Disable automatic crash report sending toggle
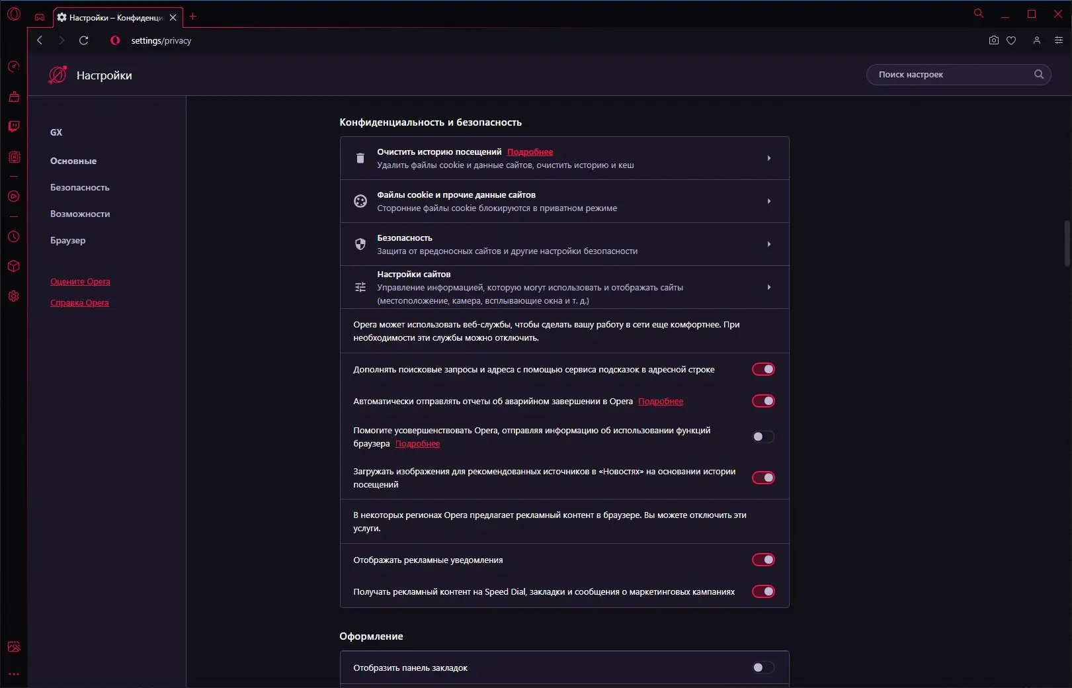1072x688 pixels. click(x=763, y=401)
